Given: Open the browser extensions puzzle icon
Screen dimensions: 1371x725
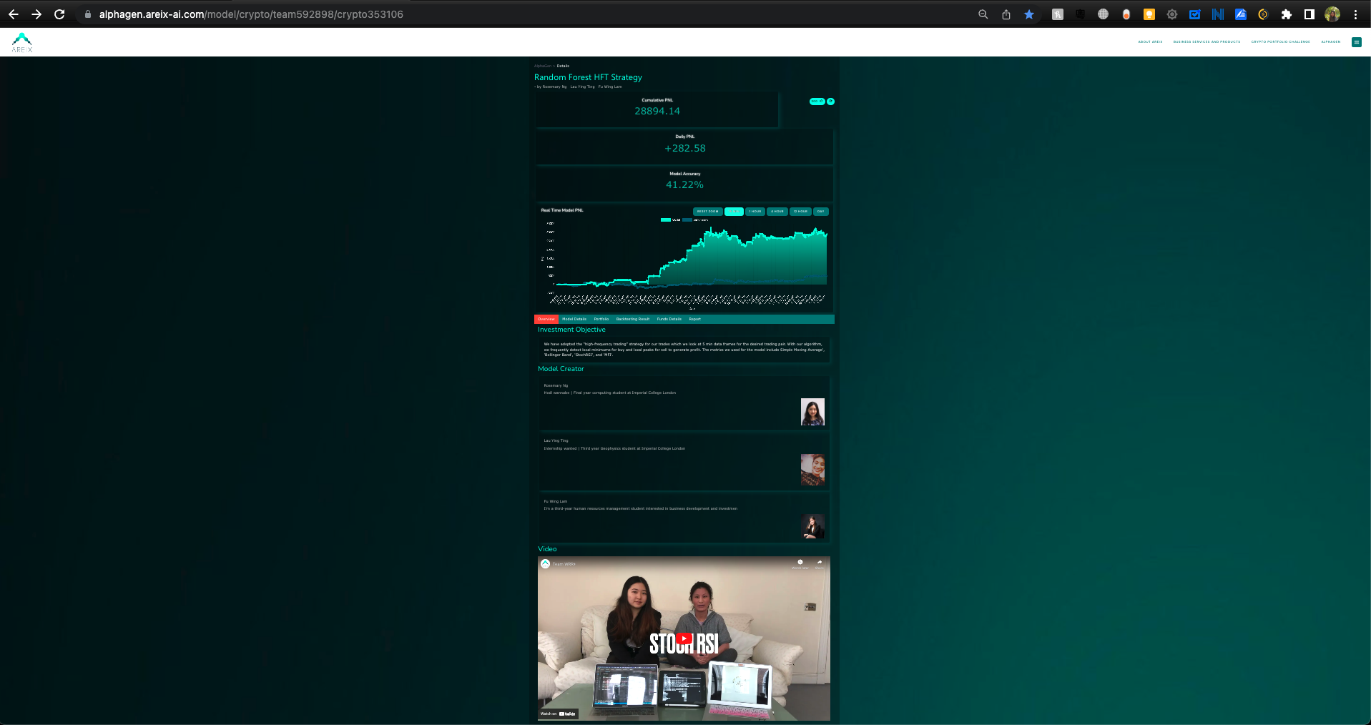Looking at the screenshot, I should [1286, 14].
